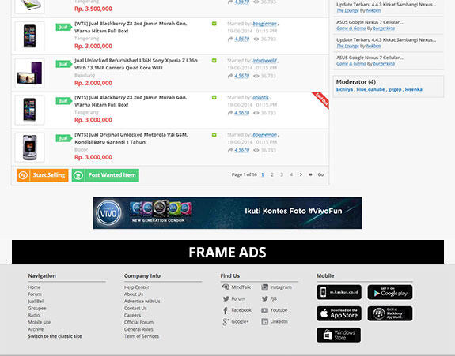Open Home in footer Navigation
This screenshot has width=455, height=356.
(34, 287)
